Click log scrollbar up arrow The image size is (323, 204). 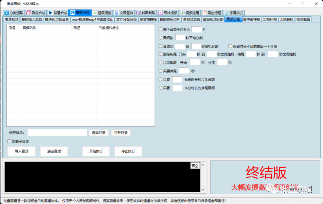pyautogui.click(x=203, y=165)
